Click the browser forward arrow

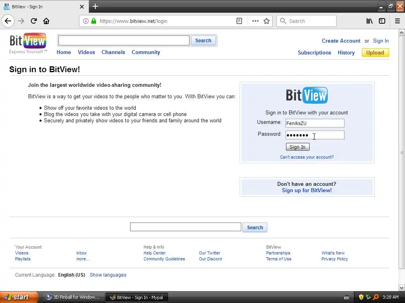point(21,21)
